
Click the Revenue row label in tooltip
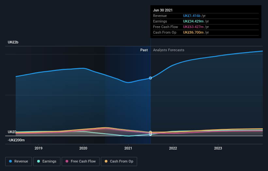[x=160, y=16]
